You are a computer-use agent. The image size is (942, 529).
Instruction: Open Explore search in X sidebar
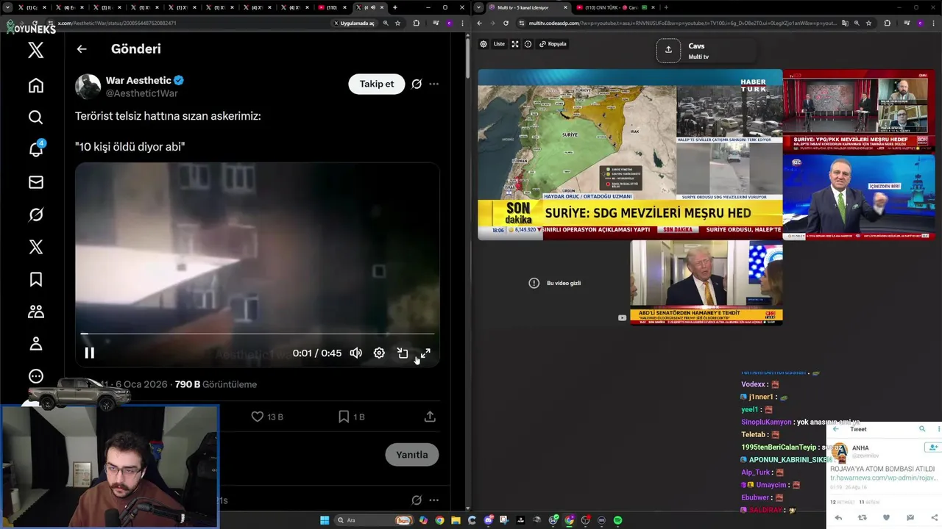pyautogui.click(x=36, y=118)
